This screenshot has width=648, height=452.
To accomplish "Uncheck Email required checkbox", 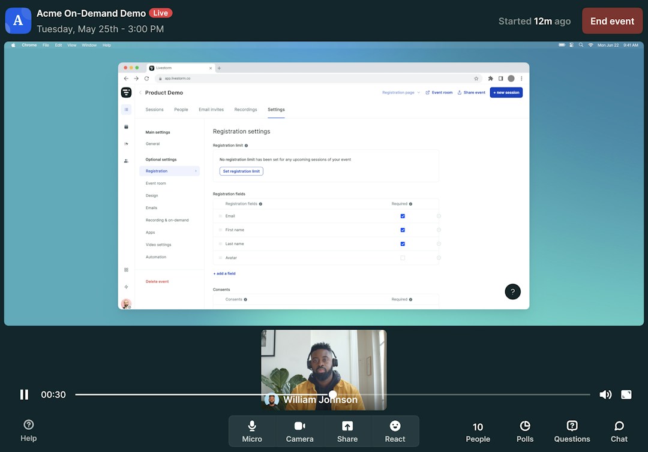I will [403, 216].
